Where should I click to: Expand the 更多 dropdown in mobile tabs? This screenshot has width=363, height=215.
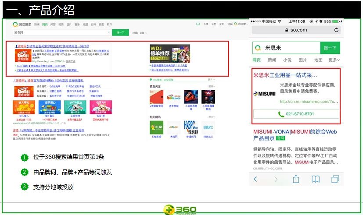click(x=334, y=60)
